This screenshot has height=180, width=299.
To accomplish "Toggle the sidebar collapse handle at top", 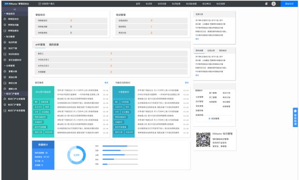I will tap(15, 9).
